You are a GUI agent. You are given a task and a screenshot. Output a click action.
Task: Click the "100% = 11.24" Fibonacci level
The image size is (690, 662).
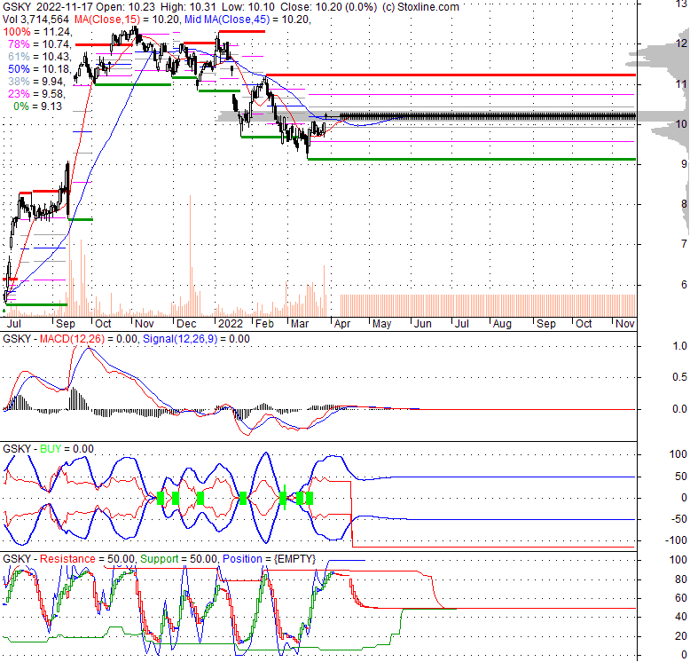[36, 32]
